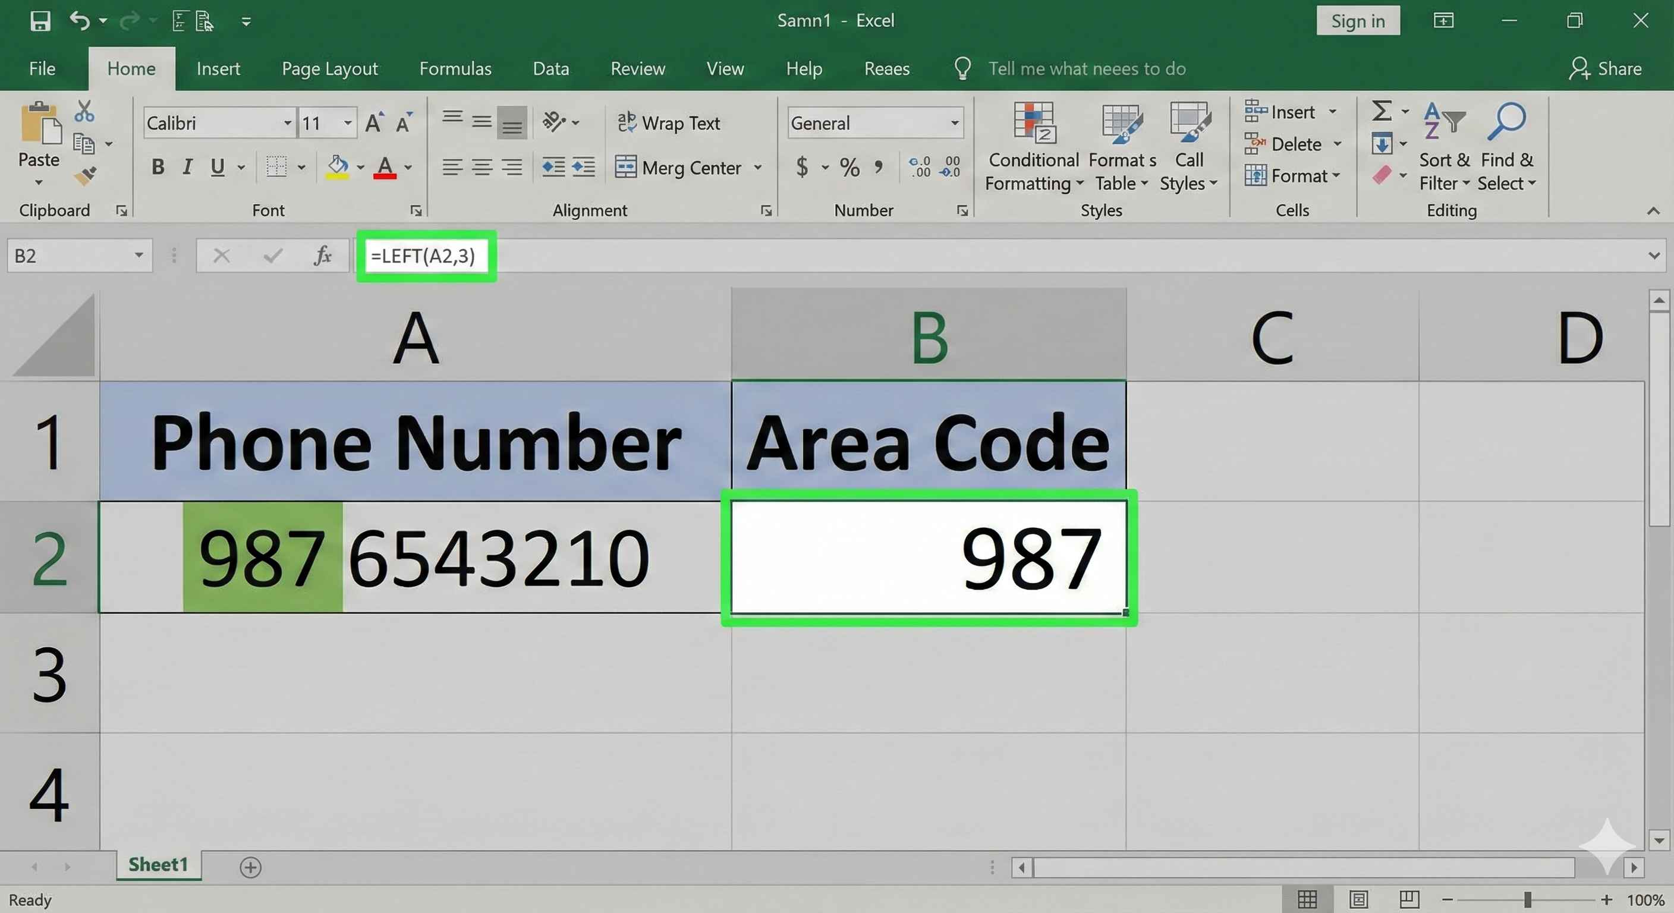Open the font size dropdown
This screenshot has height=913, width=1674.
tap(347, 122)
